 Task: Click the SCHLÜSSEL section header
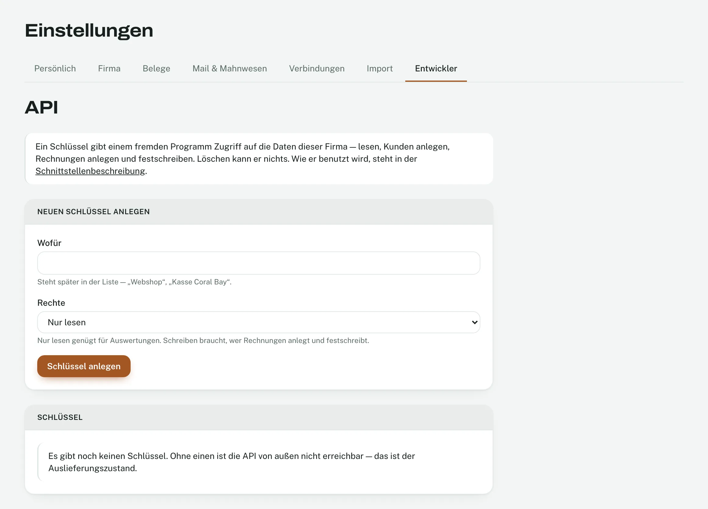pos(60,417)
